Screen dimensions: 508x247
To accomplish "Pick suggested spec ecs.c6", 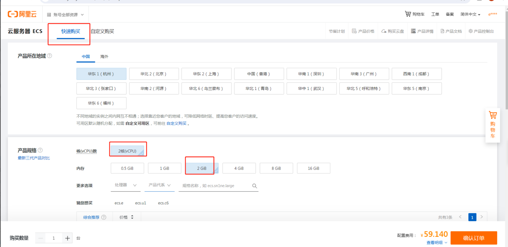I will [x=163, y=203].
